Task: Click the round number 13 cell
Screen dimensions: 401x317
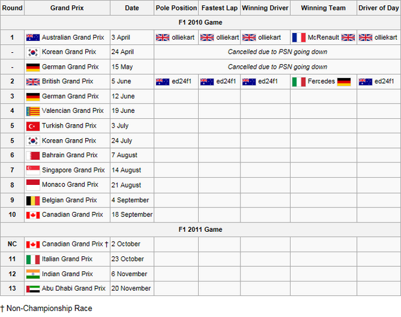Action: click(12, 289)
